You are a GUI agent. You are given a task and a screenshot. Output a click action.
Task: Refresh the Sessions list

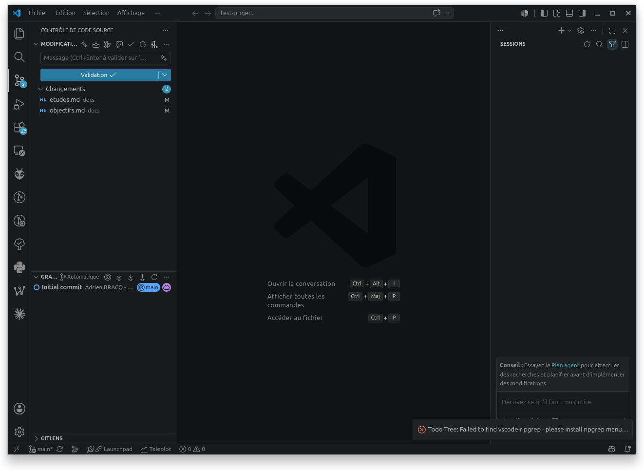587,44
